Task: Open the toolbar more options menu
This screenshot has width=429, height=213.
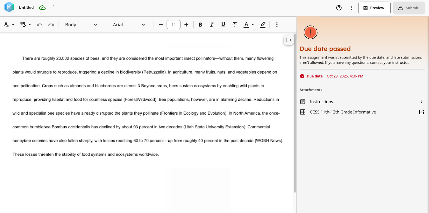Action: tap(277, 25)
